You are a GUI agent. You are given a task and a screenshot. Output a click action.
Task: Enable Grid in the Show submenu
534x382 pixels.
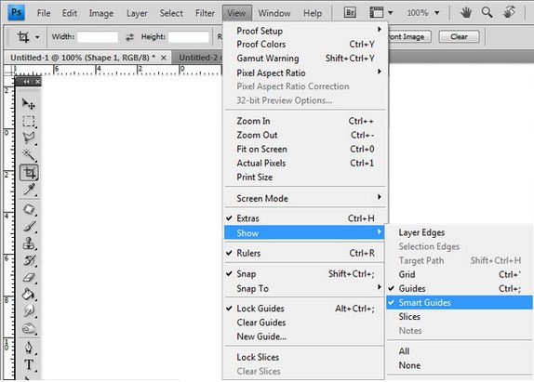pos(459,274)
